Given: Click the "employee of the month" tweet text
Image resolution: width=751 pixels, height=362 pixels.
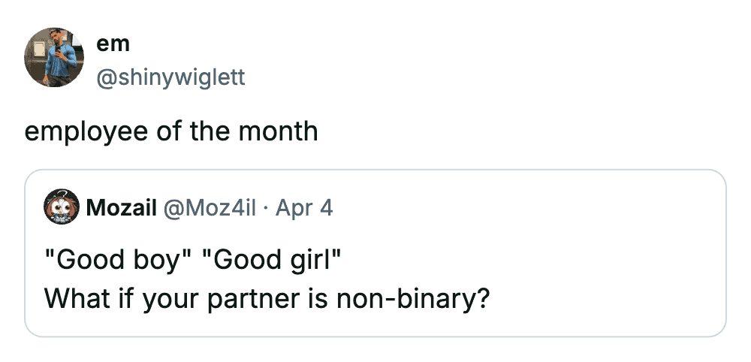Looking at the screenshot, I should [x=171, y=131].
